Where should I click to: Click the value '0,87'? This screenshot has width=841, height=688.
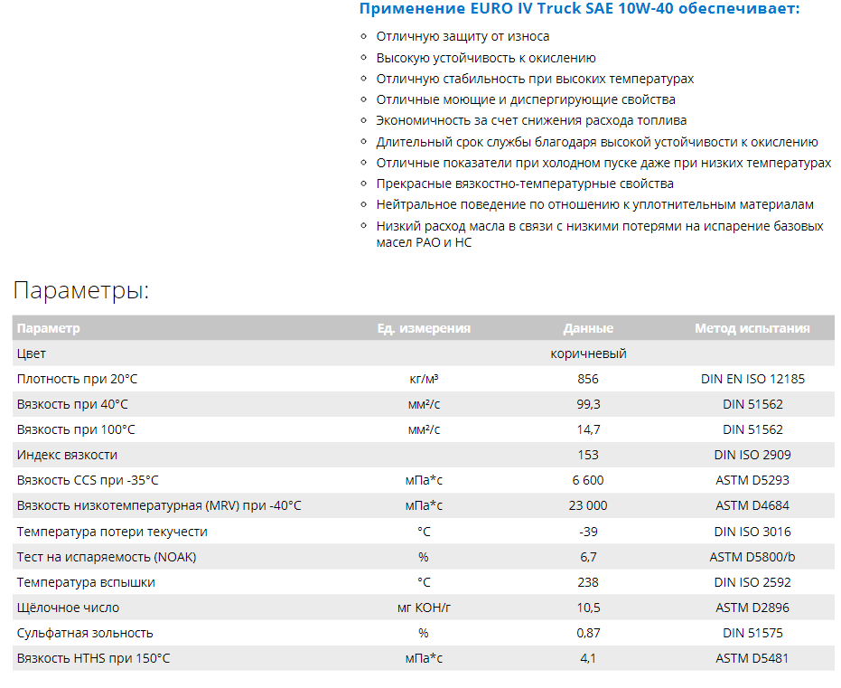pos(588,633)
